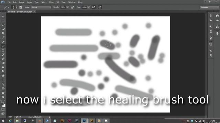The image size is (220, 123).
Task: Select the Dodge tool
Action: pos(3,71)
